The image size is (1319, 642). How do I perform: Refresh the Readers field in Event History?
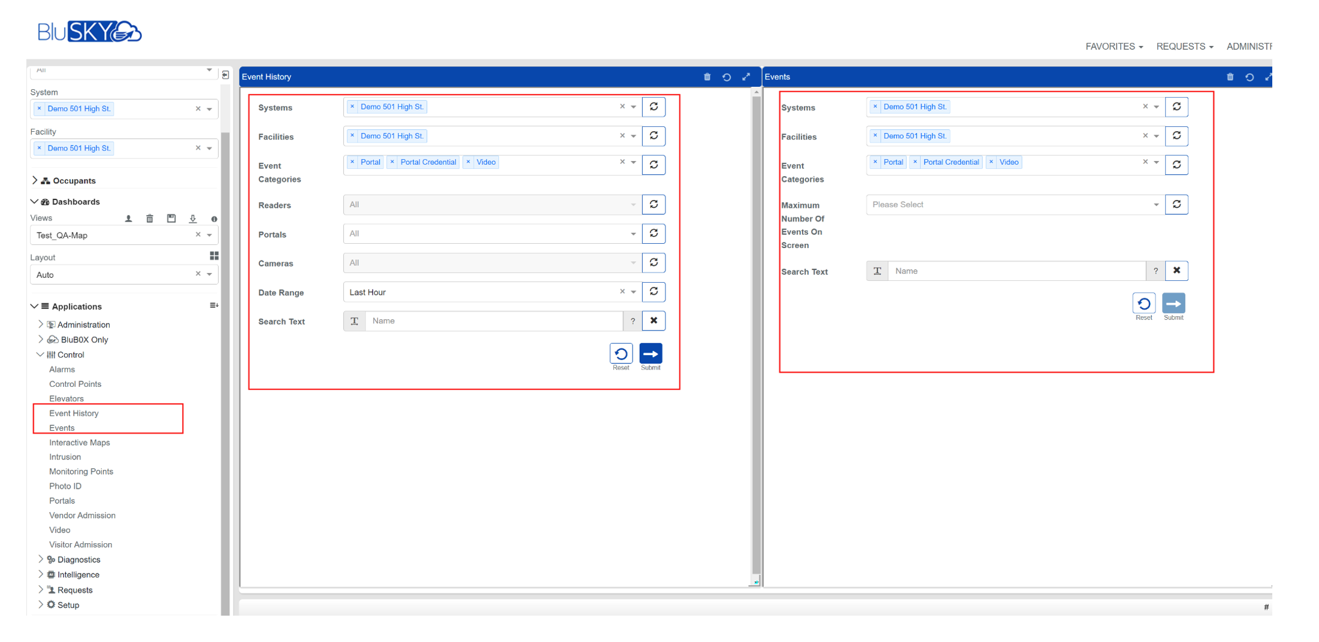tap(654, 205)
